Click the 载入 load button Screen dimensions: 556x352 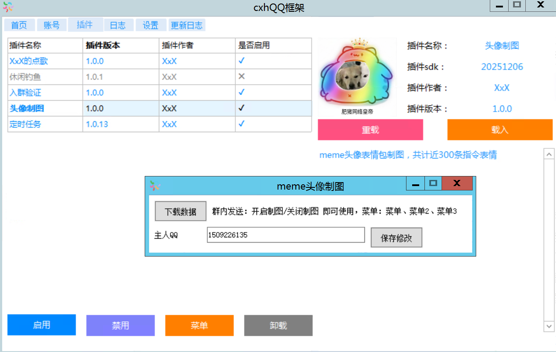pos(500,130)
